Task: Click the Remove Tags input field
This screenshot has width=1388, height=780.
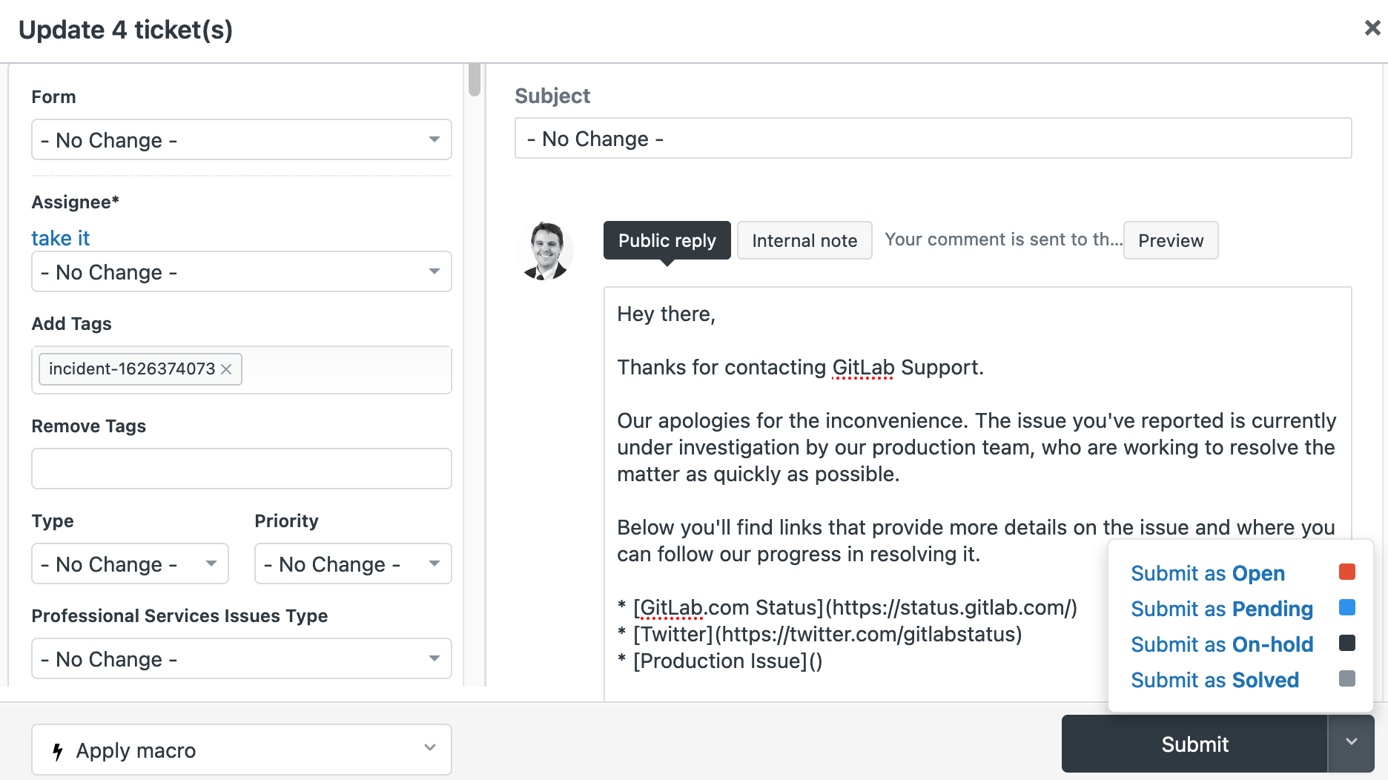Action: coord(242,469)
